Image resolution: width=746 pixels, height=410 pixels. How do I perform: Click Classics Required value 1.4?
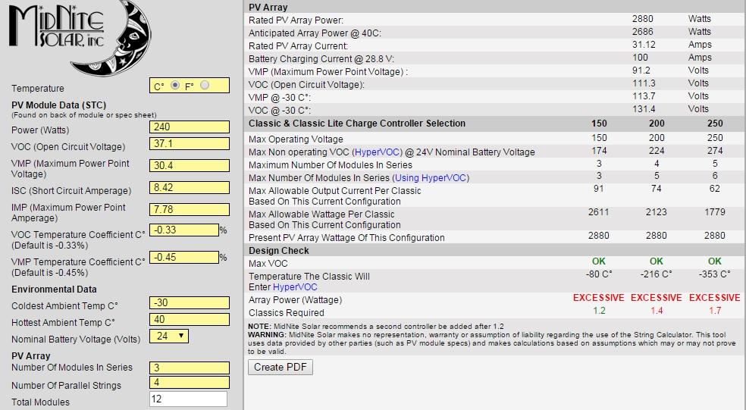[657, 311]
